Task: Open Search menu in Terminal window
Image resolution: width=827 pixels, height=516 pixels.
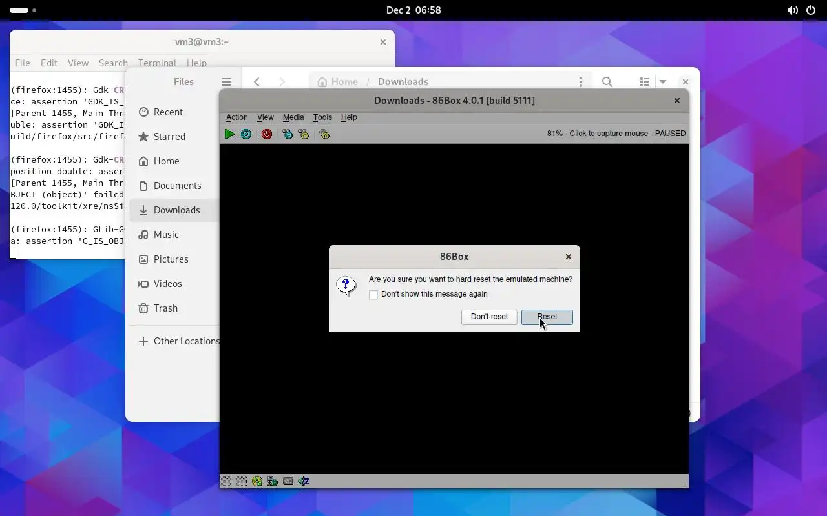Action: (113, 63)
